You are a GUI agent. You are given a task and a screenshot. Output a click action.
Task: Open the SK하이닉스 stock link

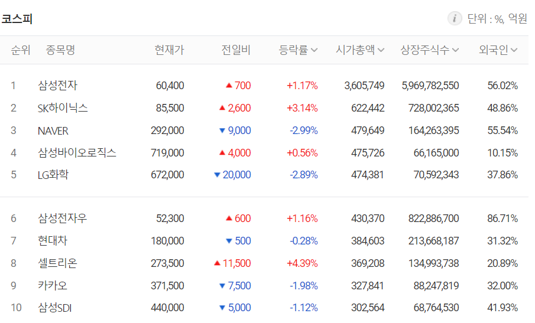[x=63, y=108]
